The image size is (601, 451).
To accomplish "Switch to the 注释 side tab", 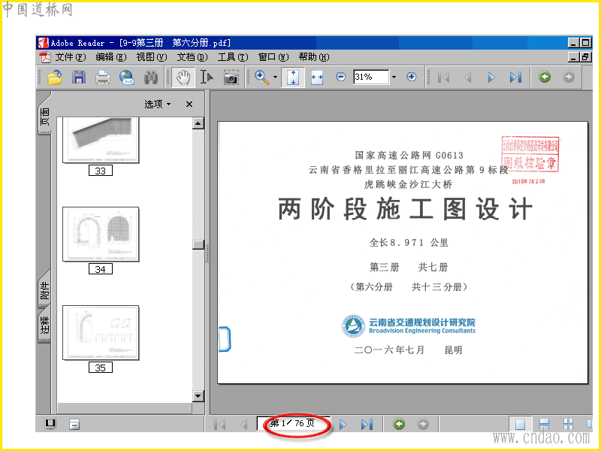I will tap(44, 325).
